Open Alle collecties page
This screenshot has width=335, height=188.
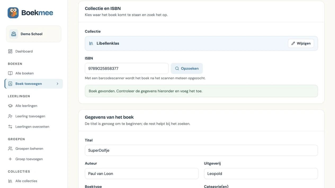34,181
